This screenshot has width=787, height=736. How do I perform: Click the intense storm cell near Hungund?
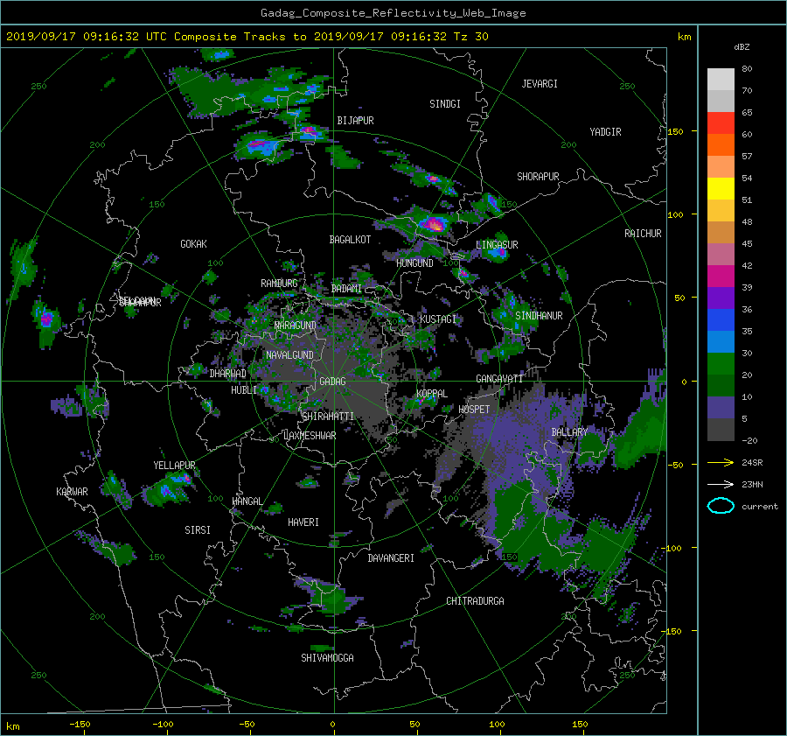[433, 223]
